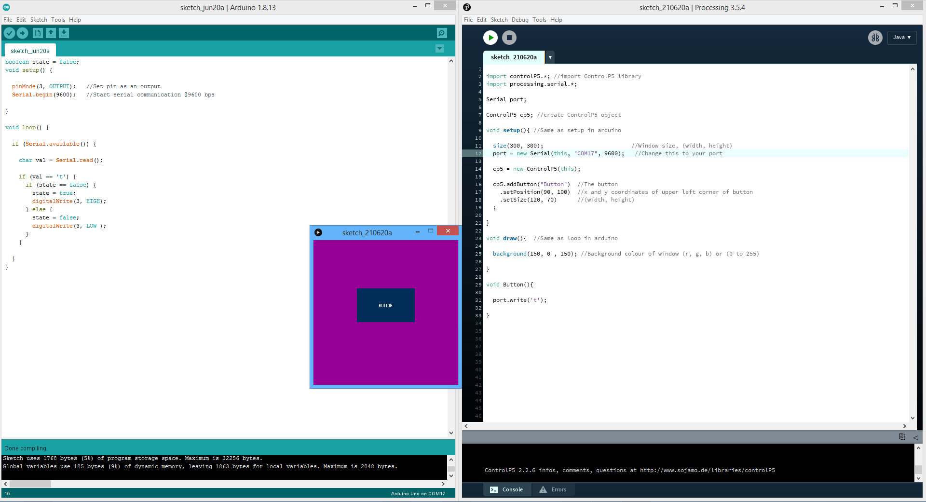
Task: Switch to the Console tab in Processing
Action: pyautogui.click(x=507, y=489)
